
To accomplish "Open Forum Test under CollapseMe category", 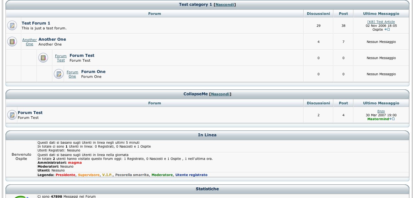I will 30,113.
